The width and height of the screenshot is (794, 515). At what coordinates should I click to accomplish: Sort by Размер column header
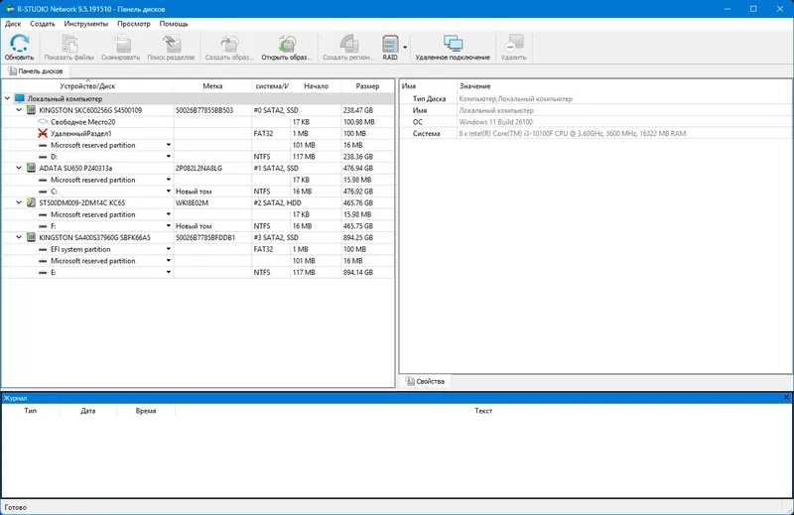click(x=367, y=86)
